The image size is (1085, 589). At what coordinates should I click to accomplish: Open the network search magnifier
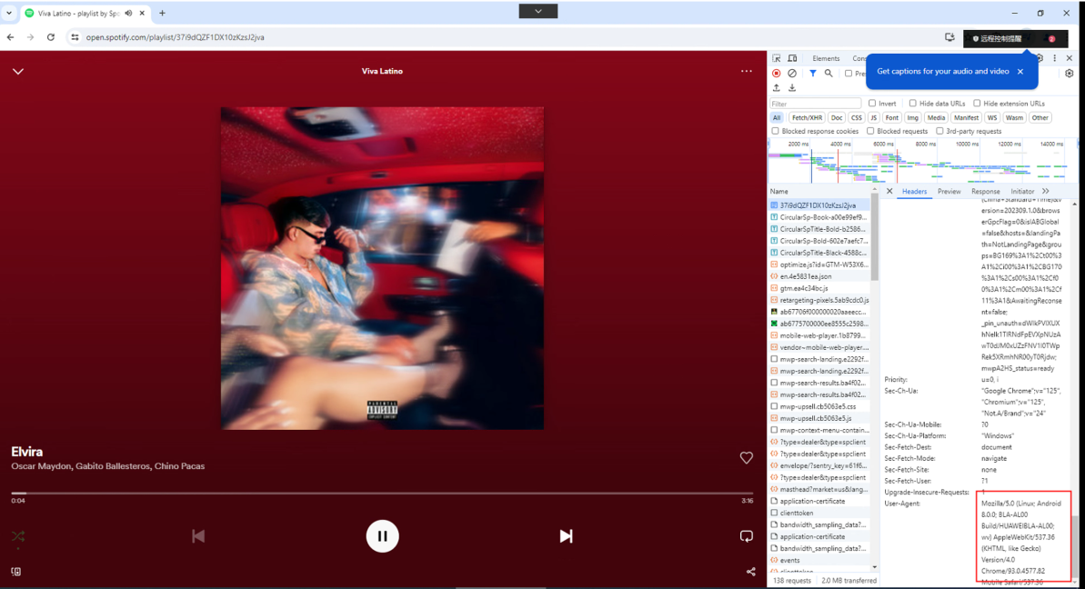tap(829, 74)
